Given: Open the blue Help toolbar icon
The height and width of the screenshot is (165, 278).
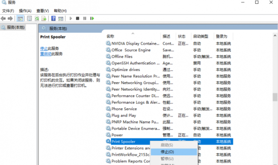Looking at the screenshot, I should tap(53, 18).
